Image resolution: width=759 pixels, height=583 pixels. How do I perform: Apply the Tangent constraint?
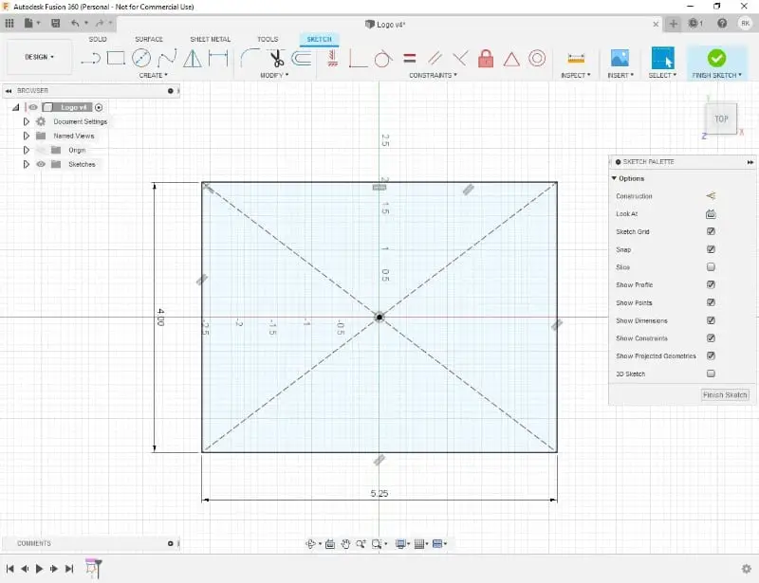[383, 59]
